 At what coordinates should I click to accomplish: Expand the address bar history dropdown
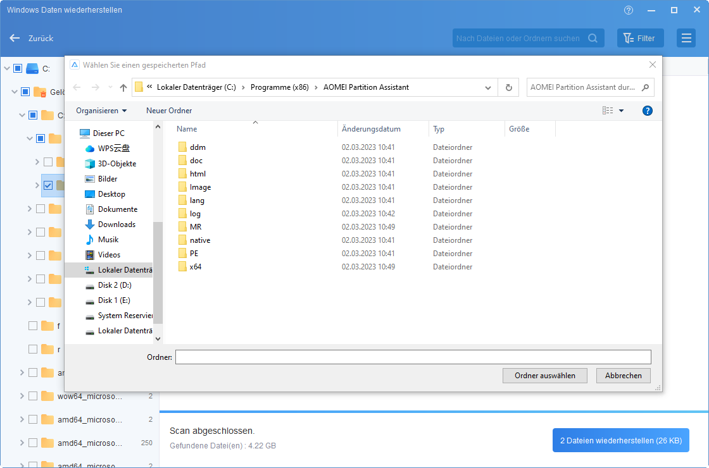488,88
